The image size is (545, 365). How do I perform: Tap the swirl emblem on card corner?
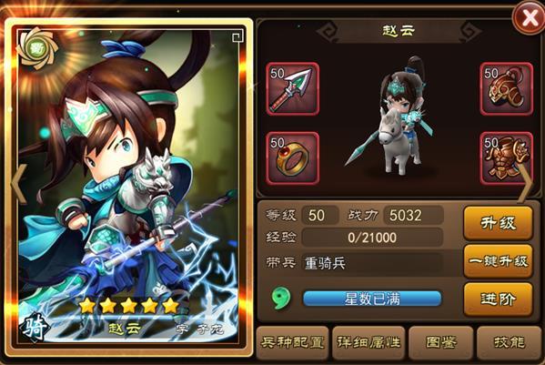point(37,48)
